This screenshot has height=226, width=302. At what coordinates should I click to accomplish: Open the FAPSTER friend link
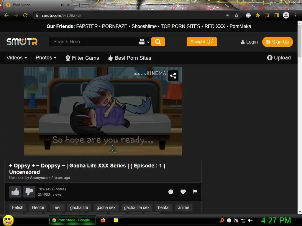point(87,26)
